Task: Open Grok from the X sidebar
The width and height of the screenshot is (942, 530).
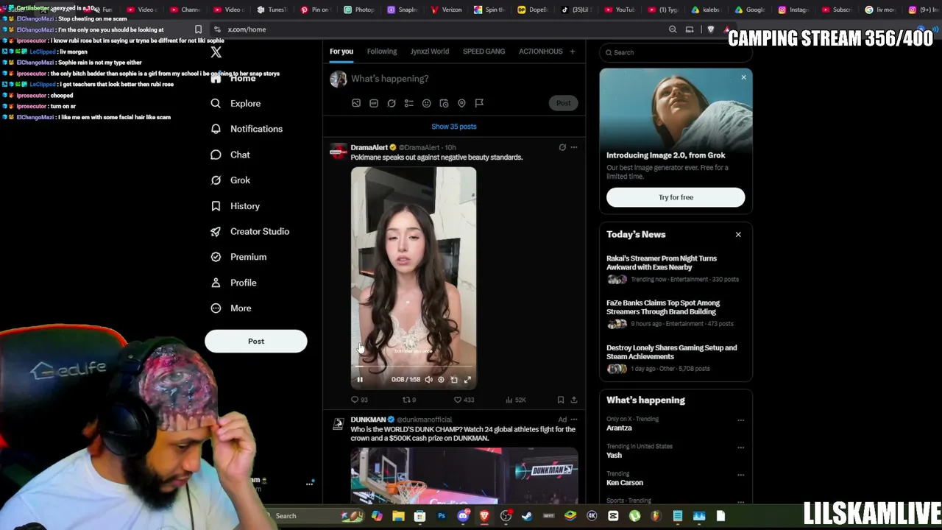Action: (x=230, y=180)
